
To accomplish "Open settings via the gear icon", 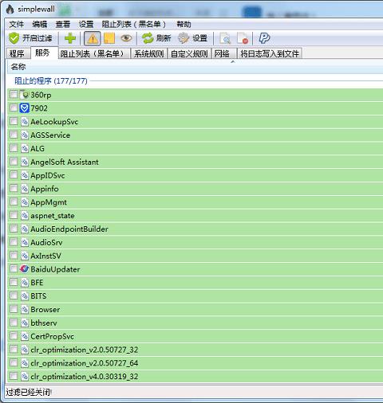I will pyautogui.click(x=184, y=38).
